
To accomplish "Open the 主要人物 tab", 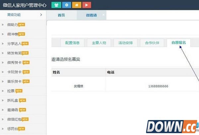I will tap(99, 43).
